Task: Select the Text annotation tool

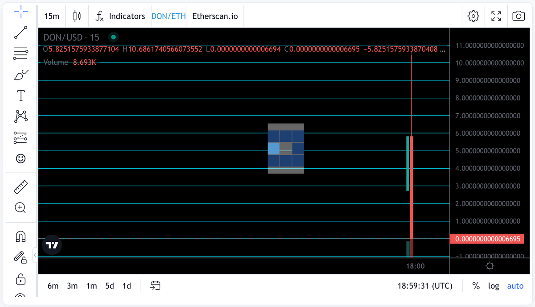Action: click(x=21, y=95)
